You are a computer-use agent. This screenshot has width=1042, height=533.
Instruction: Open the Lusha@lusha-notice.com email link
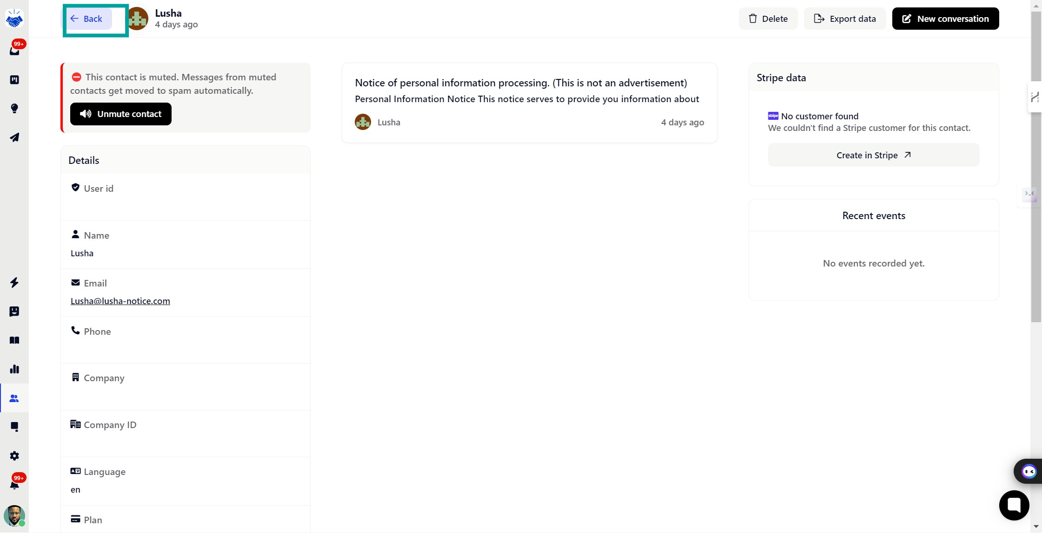point(120,301)
